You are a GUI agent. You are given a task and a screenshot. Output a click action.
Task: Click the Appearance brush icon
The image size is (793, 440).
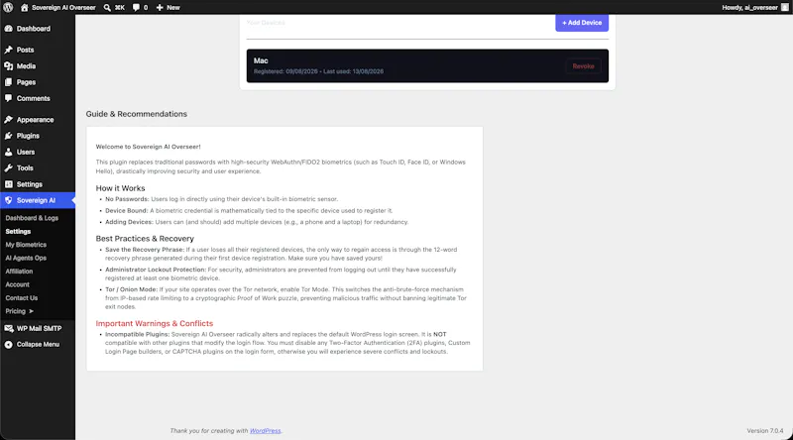pos(9,119)
